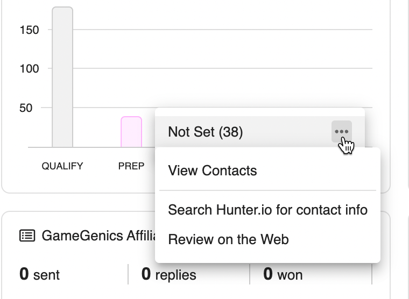Click the 100 y-axis value
The height and width of the screenshot is (299, 409).
click(29, 69)
